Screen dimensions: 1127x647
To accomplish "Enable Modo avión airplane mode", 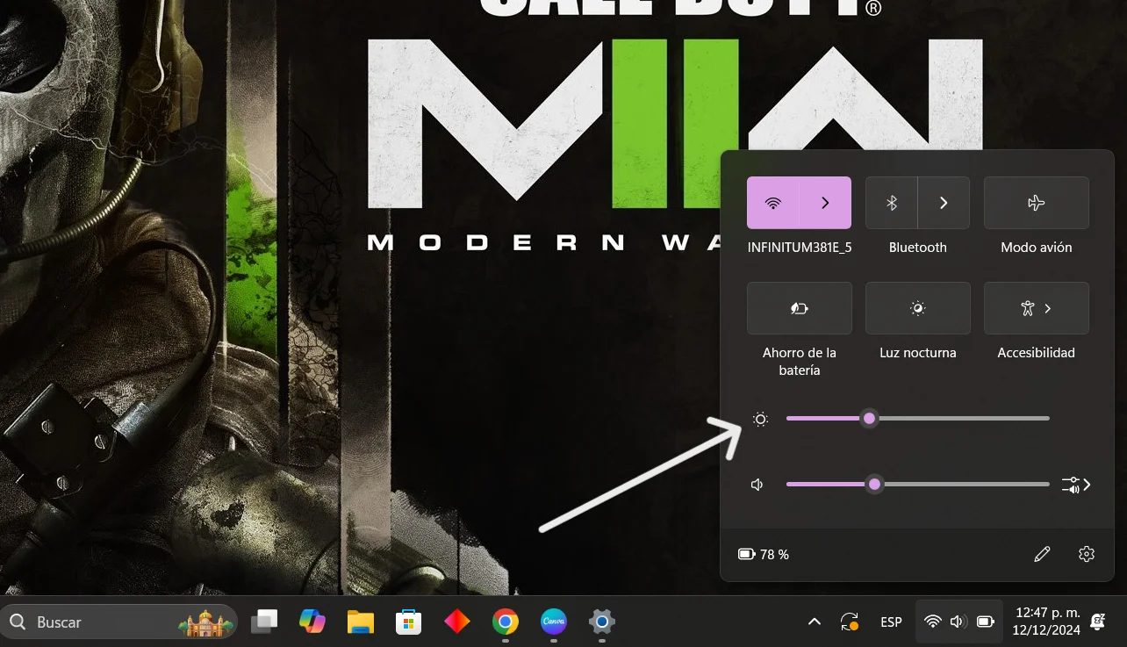I will tap(1037, 203).
